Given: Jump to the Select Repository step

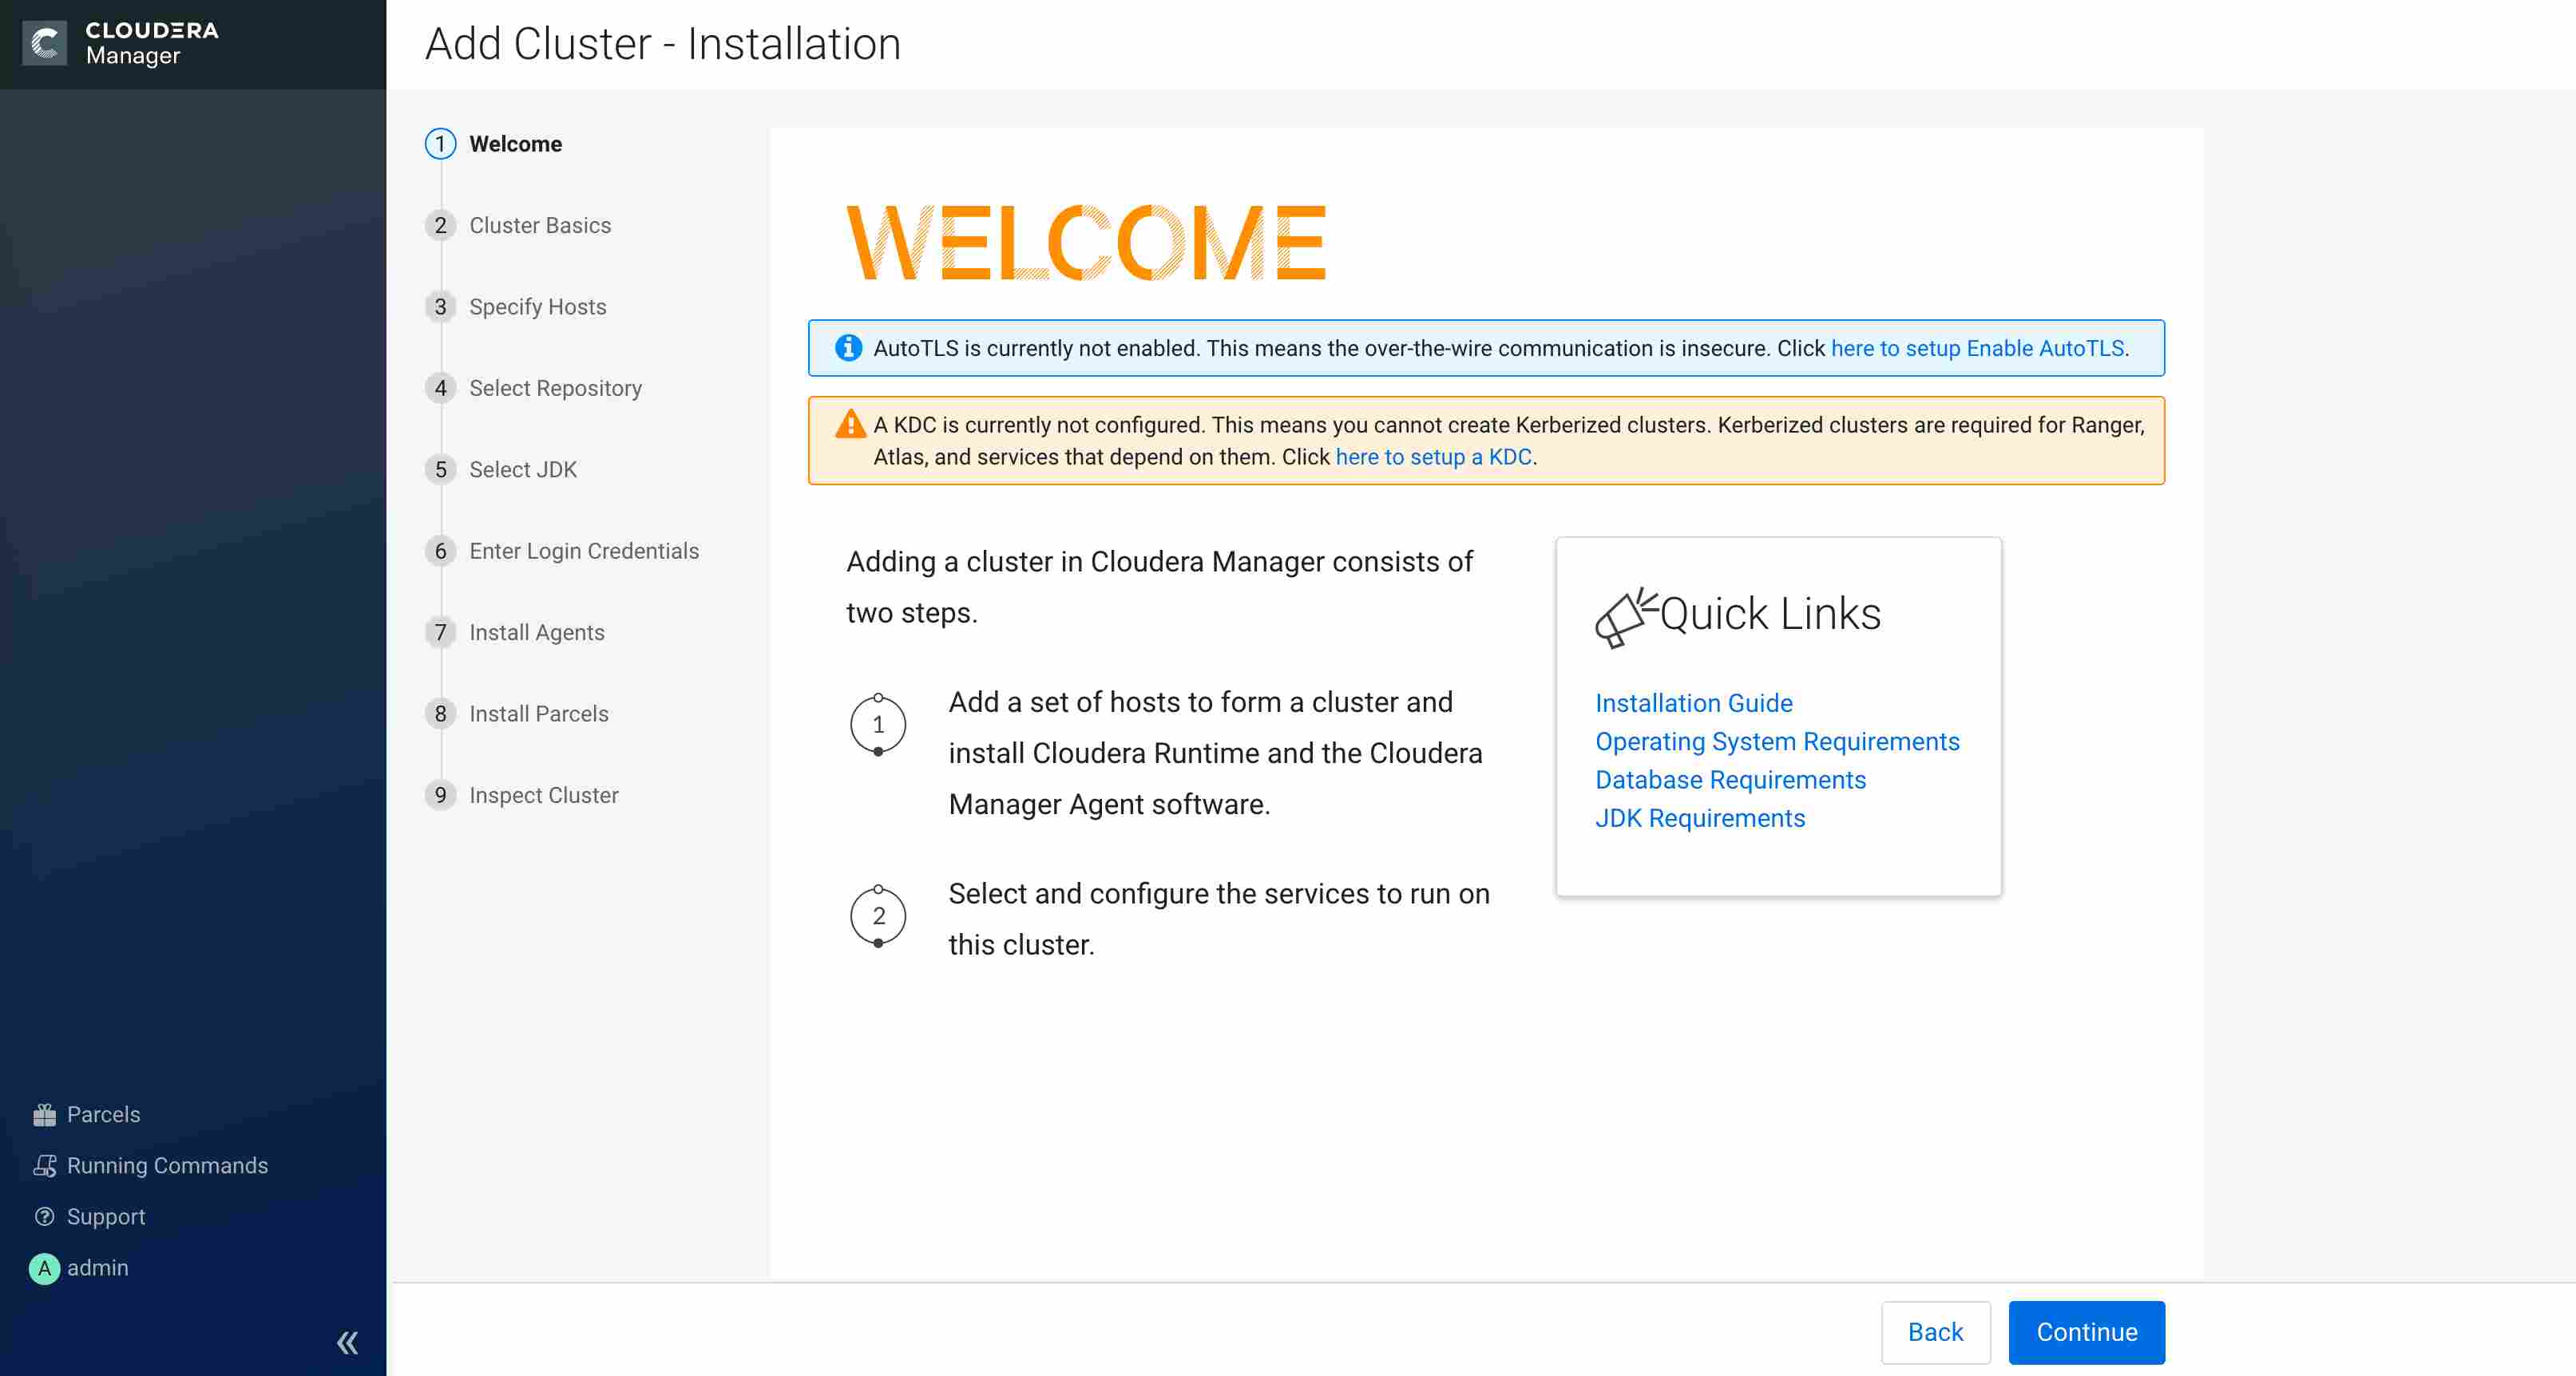Looking at the screenshot, I should pos(555,389).
